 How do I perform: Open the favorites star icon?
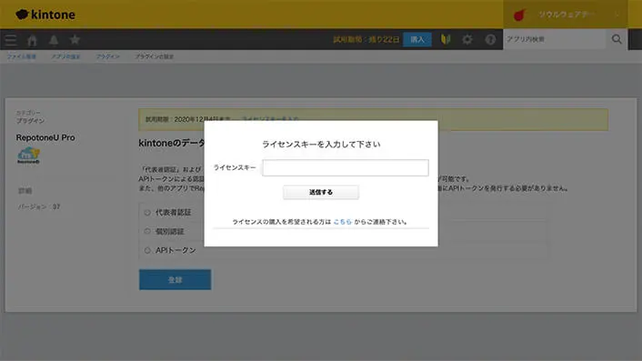point(75,40)
